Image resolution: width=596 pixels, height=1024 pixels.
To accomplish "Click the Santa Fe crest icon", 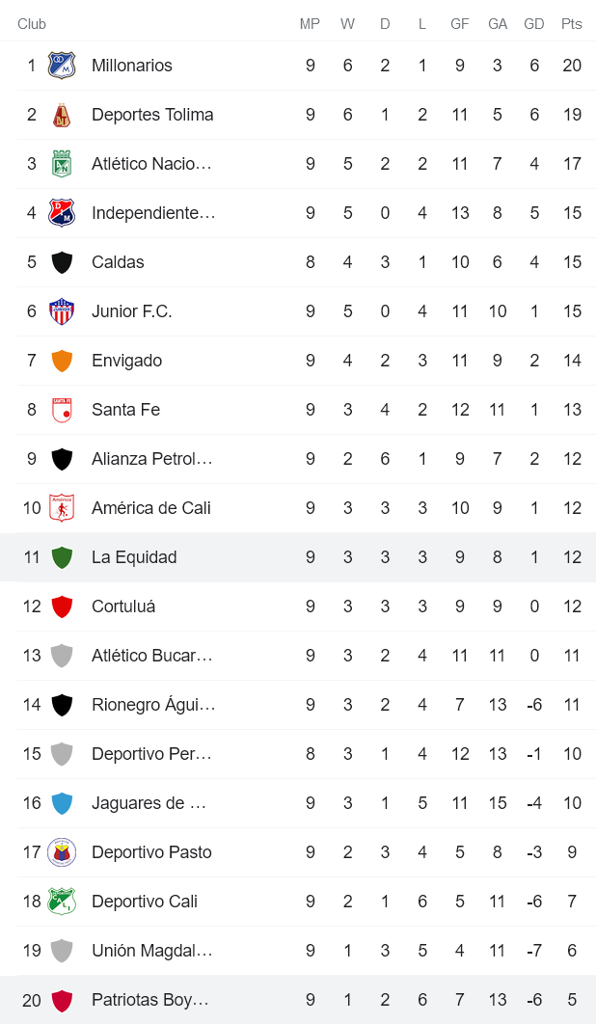I will click(x=62, y=410).
